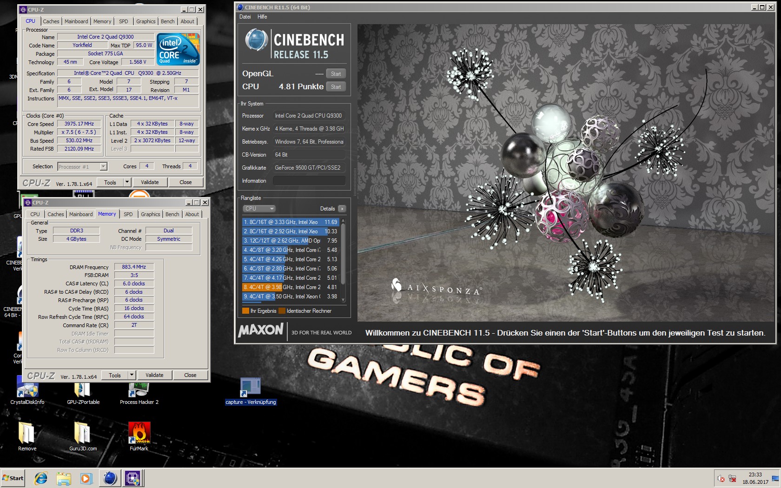Click Validate in Memory CPU-Z window
The height and width of the screenshot is (488, 781).
coord(154,375)
